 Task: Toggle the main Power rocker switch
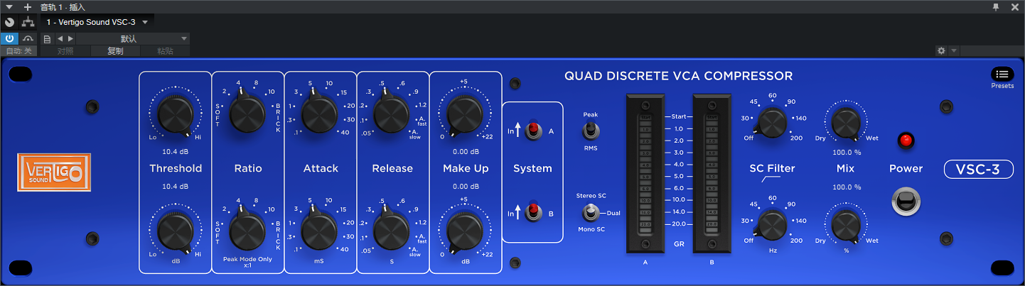(905, 202)
